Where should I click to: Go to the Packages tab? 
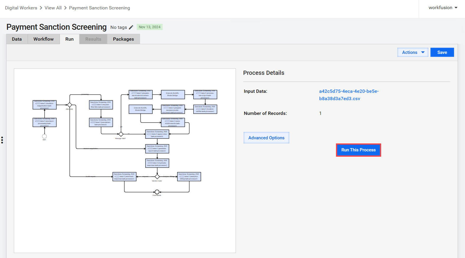pos(123,39)
